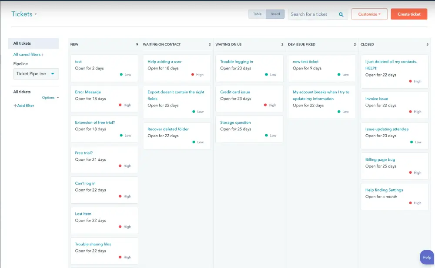This screenshot has height=268, width=435.
Task: Click the green priority dot on Issue updating attendee
Action: (412, 142)
